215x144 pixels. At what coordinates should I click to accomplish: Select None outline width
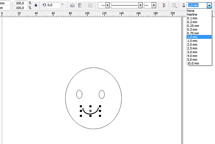199,11
